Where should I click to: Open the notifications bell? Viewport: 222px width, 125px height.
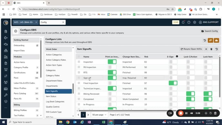(x=183, y=22)
